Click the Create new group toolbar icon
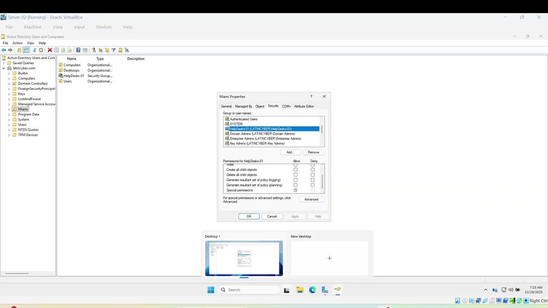The height and width of the screenshot is (308, 548). tap(100, 50)
